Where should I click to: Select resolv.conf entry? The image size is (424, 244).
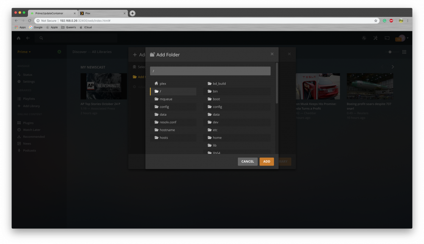(x=173, y=122)
